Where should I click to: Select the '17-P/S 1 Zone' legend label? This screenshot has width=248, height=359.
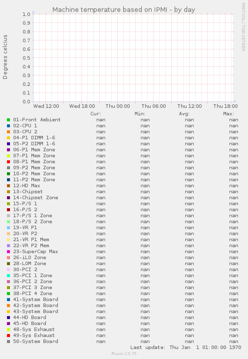pyautogui.click(x=32, y=215)
